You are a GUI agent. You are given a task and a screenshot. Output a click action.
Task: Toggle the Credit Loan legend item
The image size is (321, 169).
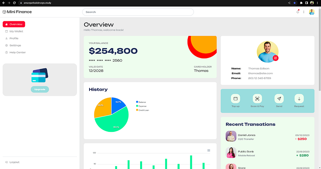[142, 110]
